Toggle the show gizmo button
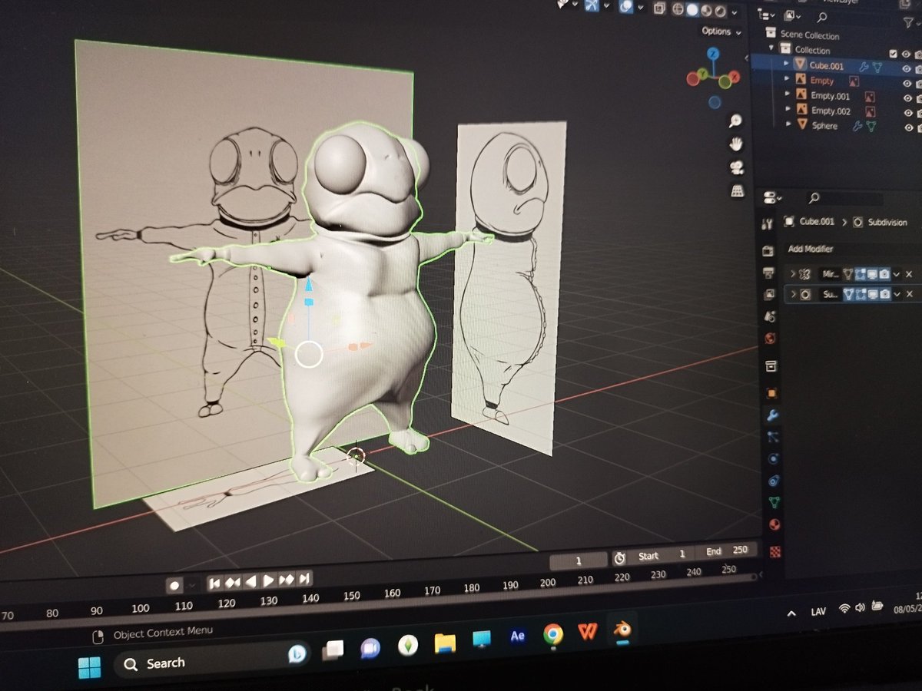This screenshot has height=691, width=922. click(591, 5)
